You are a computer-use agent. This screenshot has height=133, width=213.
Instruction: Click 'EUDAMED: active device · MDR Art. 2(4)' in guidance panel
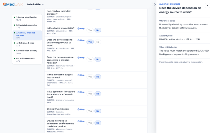pyautogui.click(x=179, y=39)
